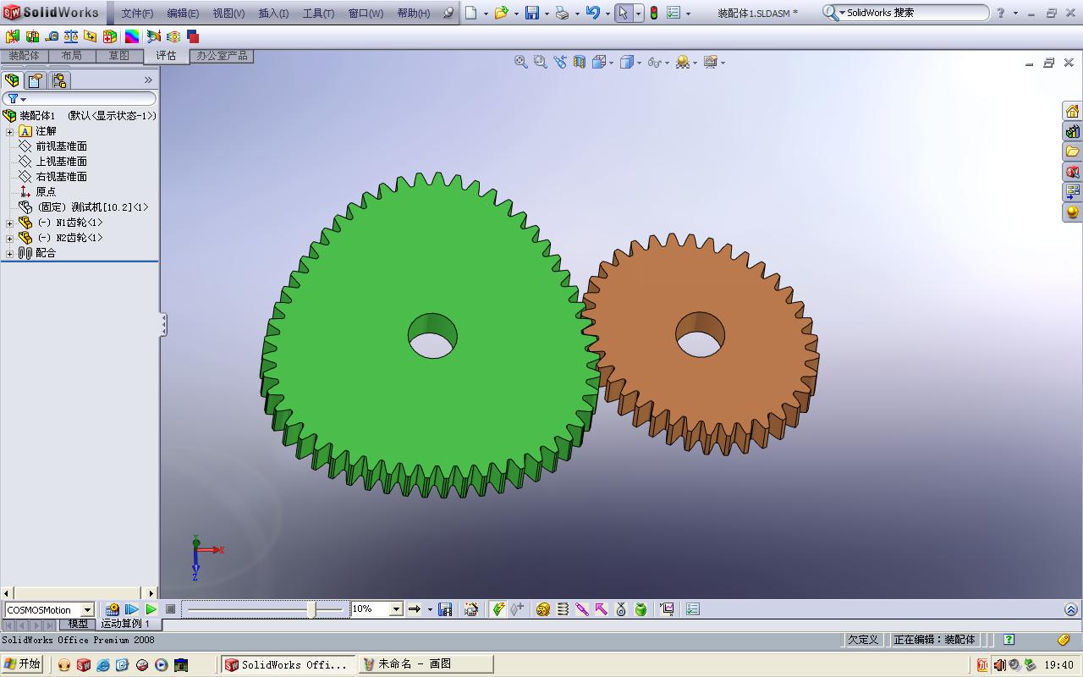Select 原点 in the tree

coord(46,192)
